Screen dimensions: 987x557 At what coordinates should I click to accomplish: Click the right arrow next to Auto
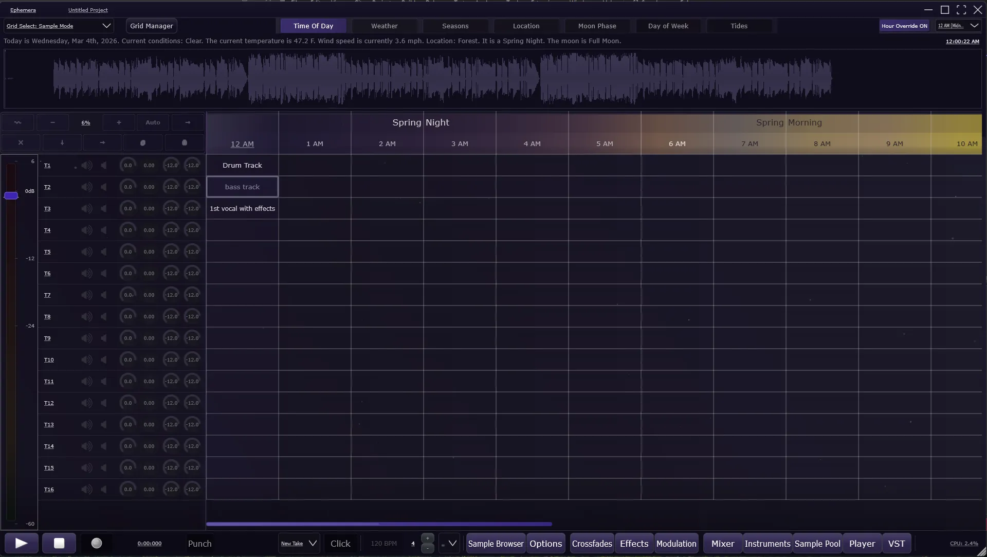[x=188, y=122]
